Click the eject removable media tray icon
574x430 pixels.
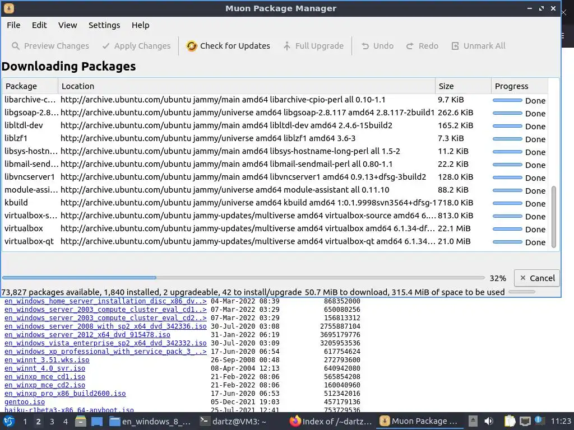point(473,421)
